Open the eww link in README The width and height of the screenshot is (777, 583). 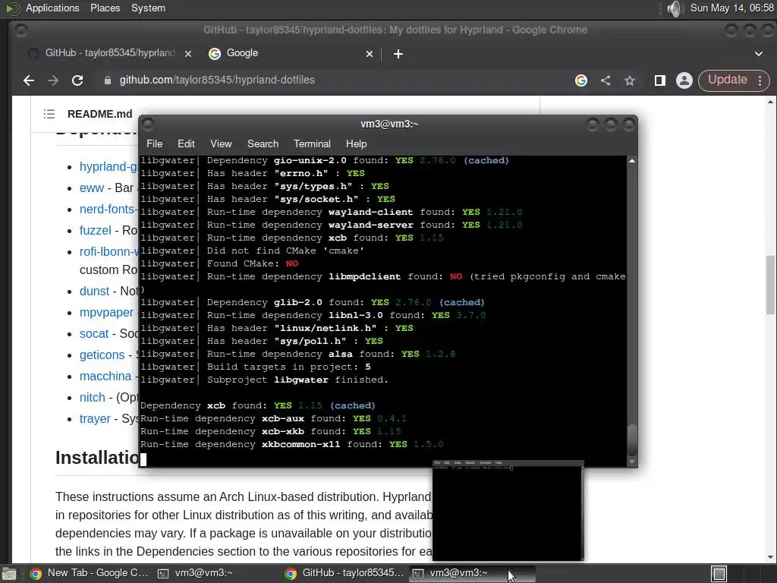pyautogui.click(x=92, y=188)
